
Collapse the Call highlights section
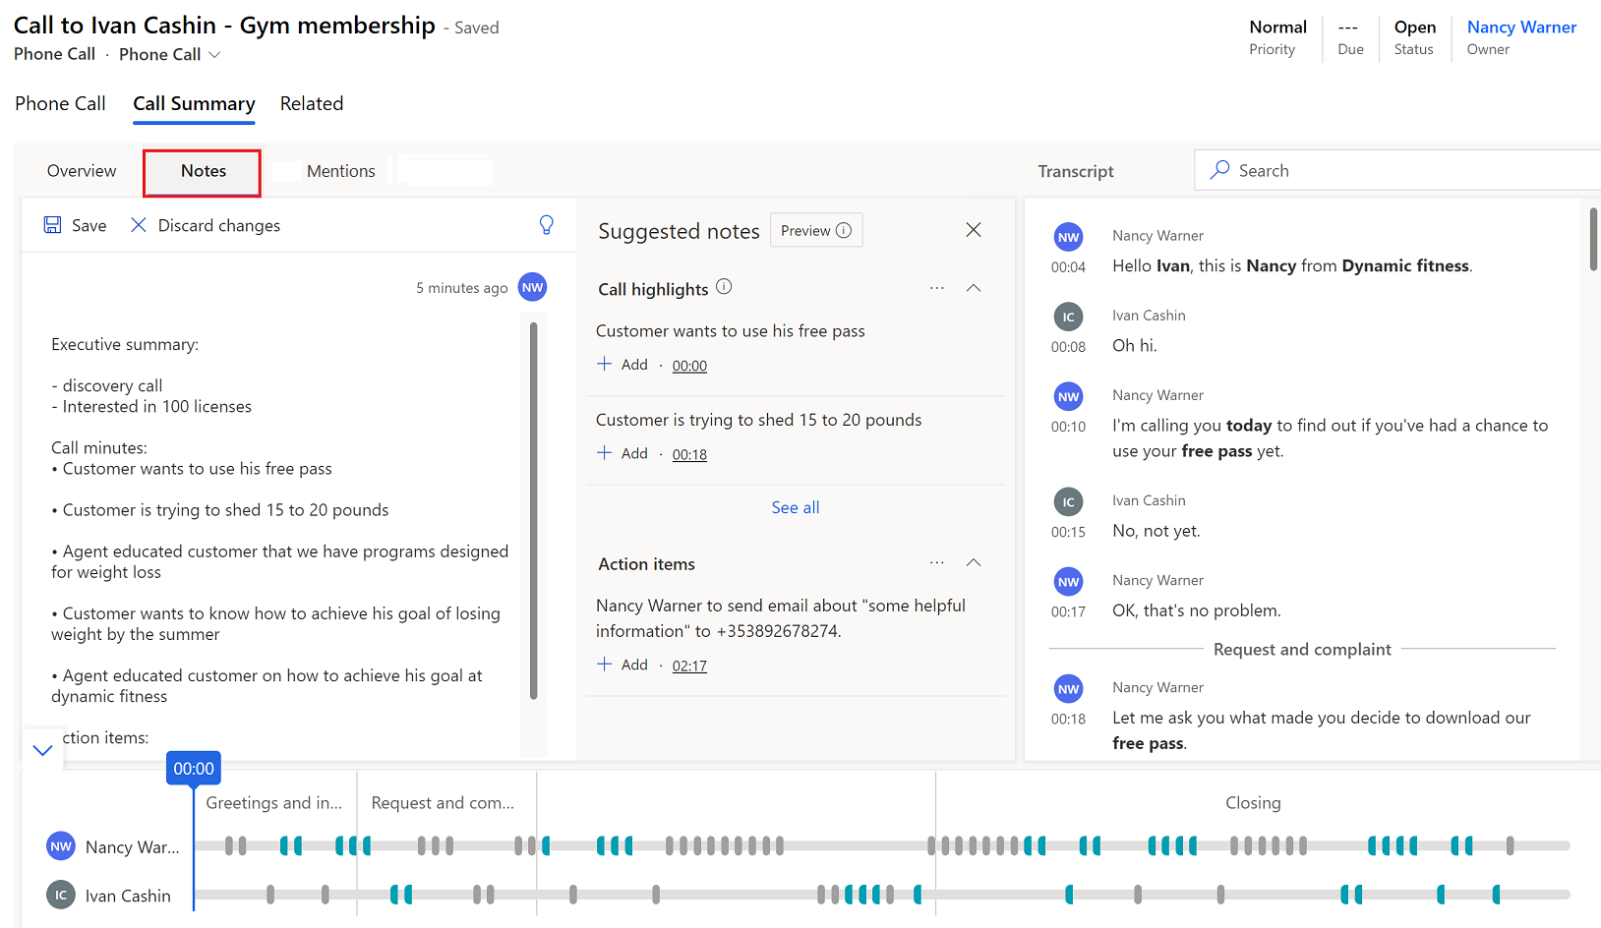pyautogui.click(x=973, y=287)
